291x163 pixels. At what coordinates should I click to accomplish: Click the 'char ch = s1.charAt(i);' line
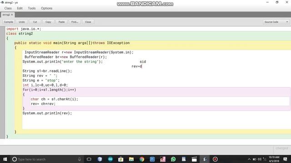pyautogui.click(x=55, y=99)
